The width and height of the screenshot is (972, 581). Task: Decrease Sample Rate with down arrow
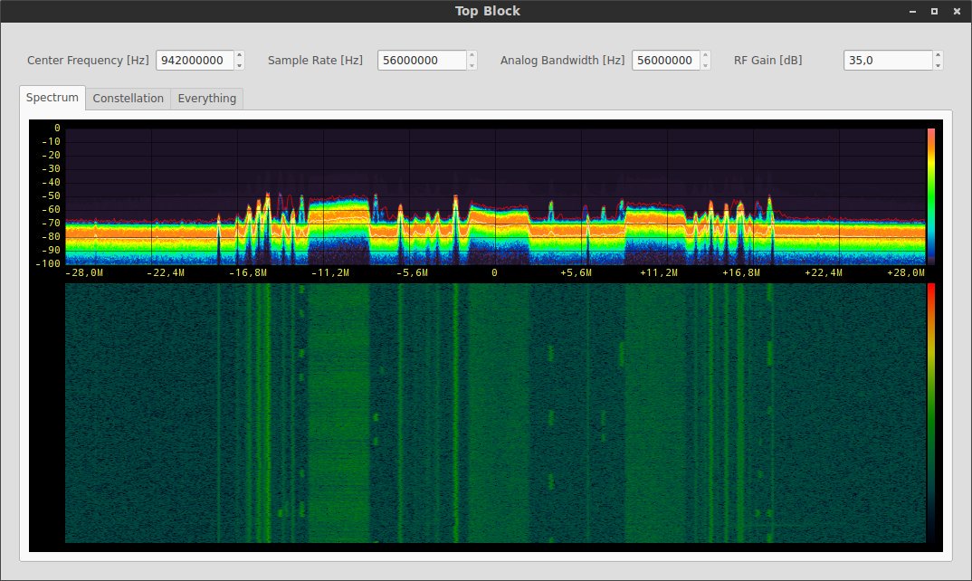pyautogui.click(x=472, y=65)
